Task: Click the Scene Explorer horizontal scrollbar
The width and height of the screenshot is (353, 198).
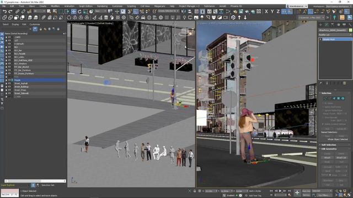Action: (35, 181)
